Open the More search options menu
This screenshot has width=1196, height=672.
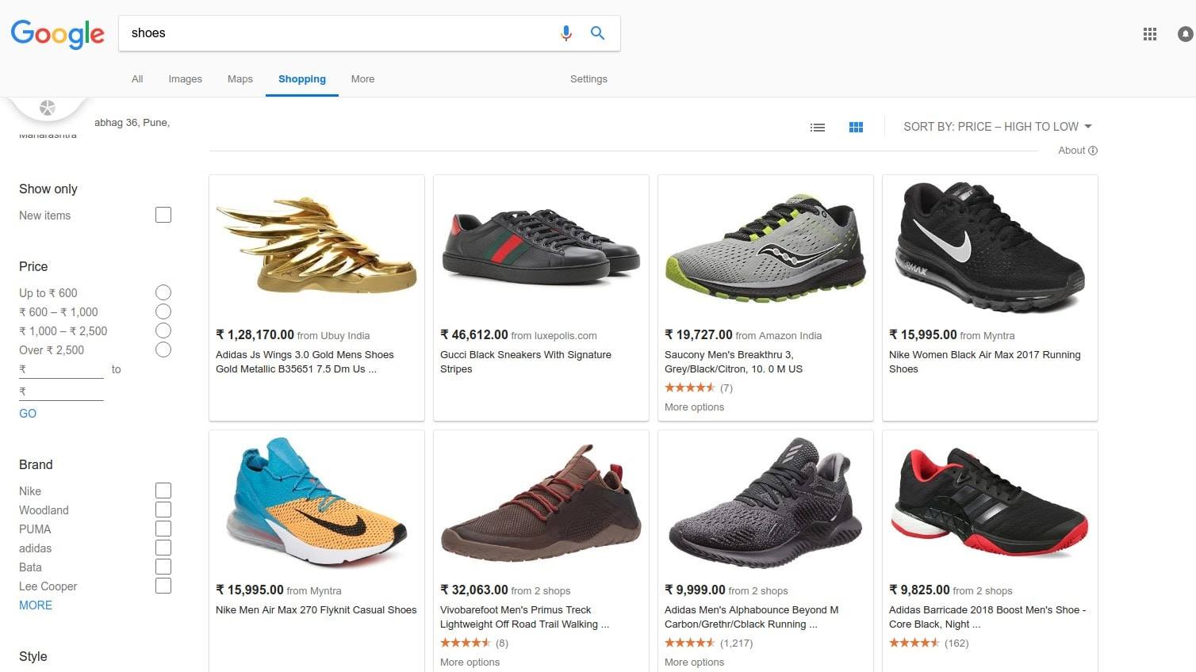pyautogui.click(x=362, y=79)
